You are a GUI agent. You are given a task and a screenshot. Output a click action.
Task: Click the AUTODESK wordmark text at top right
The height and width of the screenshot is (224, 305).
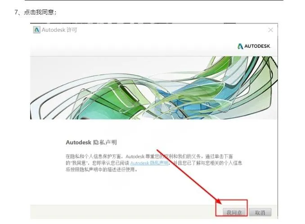(x=257, y=46)
